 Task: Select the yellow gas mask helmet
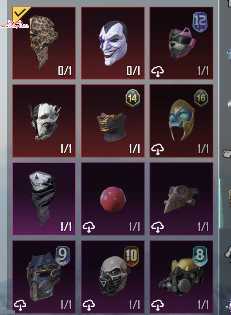(x=181, y=277)
